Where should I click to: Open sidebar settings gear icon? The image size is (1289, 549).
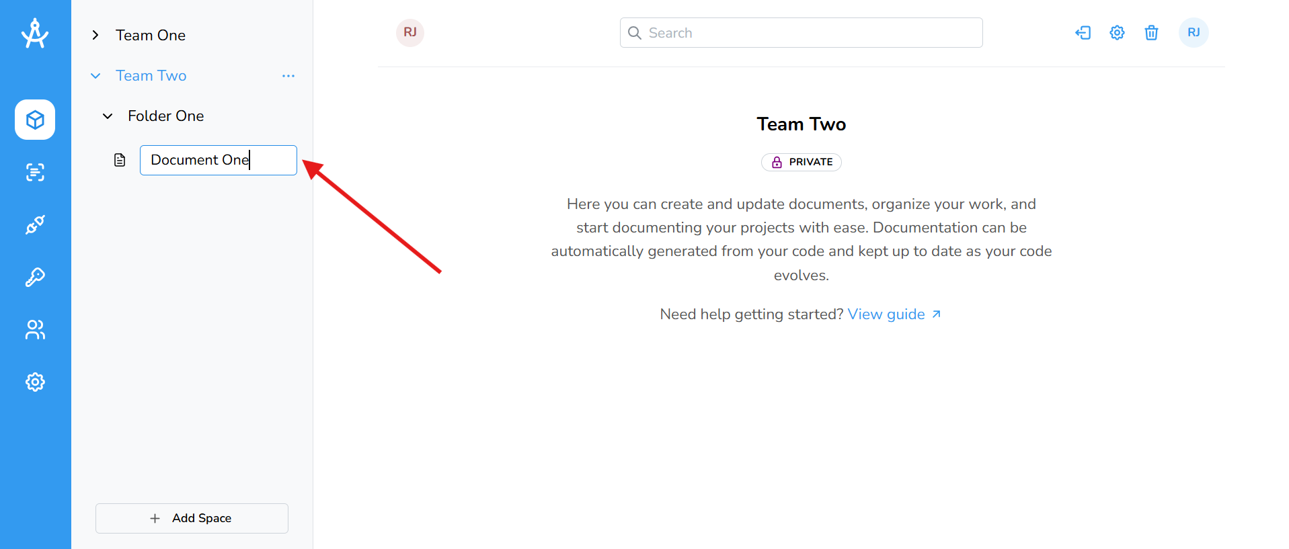tap(35, 382)
